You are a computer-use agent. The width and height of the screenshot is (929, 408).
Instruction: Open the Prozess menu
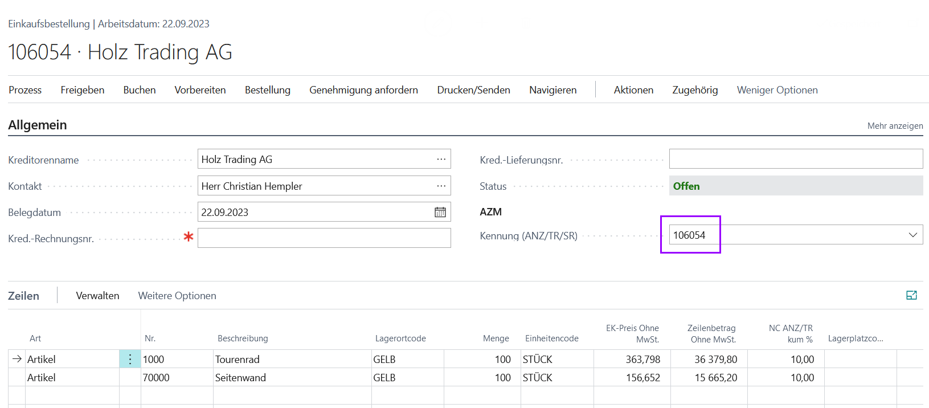pyautogui.click(x=25, y=90)
